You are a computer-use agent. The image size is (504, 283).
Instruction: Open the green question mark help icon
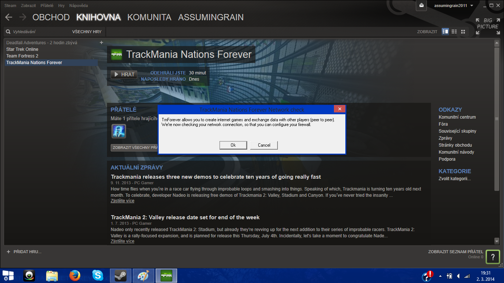(x=493, y=257)
